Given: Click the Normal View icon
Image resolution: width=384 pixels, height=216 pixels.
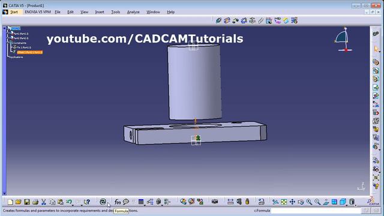Looking at the screenshot, I should tap(326, 202).
